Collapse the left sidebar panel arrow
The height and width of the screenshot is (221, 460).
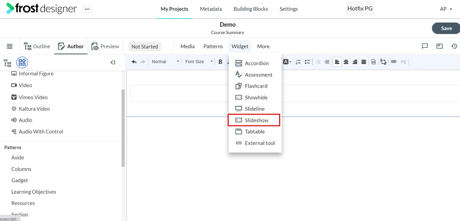(113, 62)
